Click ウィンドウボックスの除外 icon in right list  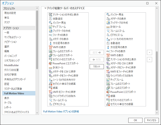click(108, 76)
